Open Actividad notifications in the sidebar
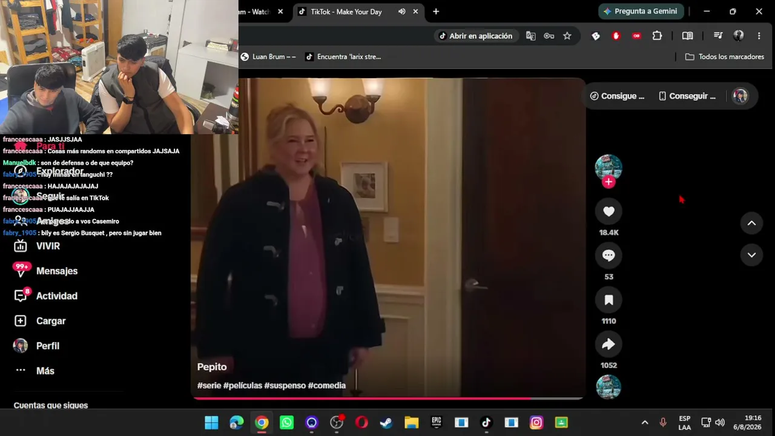 (57, 296)
